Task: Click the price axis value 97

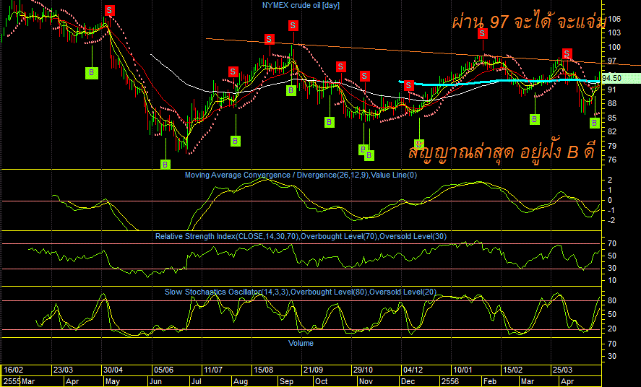Action: (612, 61)
